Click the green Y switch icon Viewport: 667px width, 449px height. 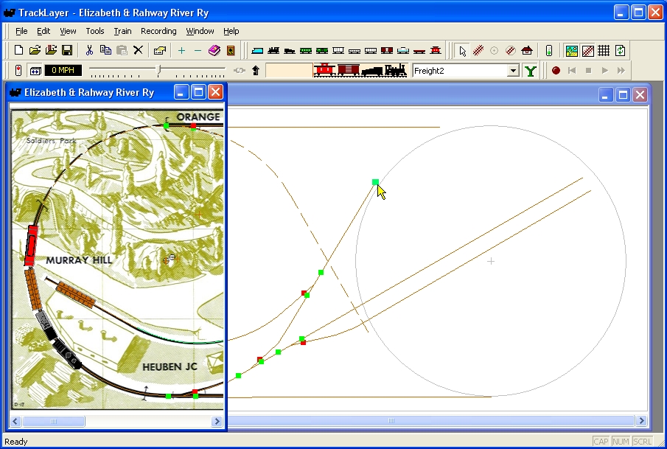tap(531, 71)
